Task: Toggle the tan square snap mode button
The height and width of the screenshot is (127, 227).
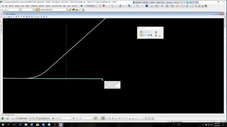Action: pos(103,119)
